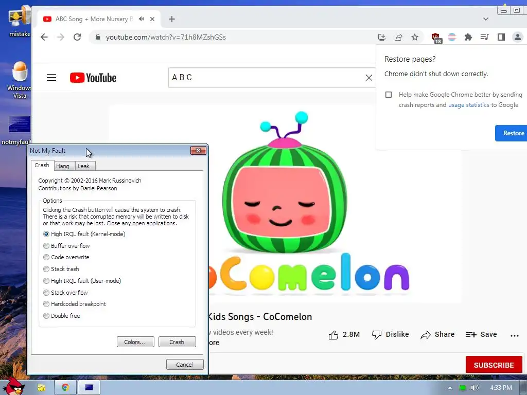Open the YouTube hamburger guide menu

(51, 78)
